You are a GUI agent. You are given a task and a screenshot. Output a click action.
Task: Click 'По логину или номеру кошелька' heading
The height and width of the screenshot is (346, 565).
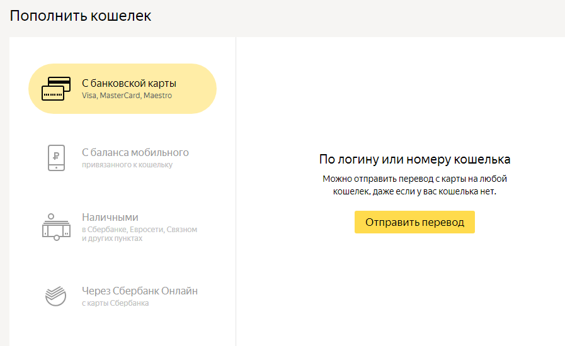414,159
